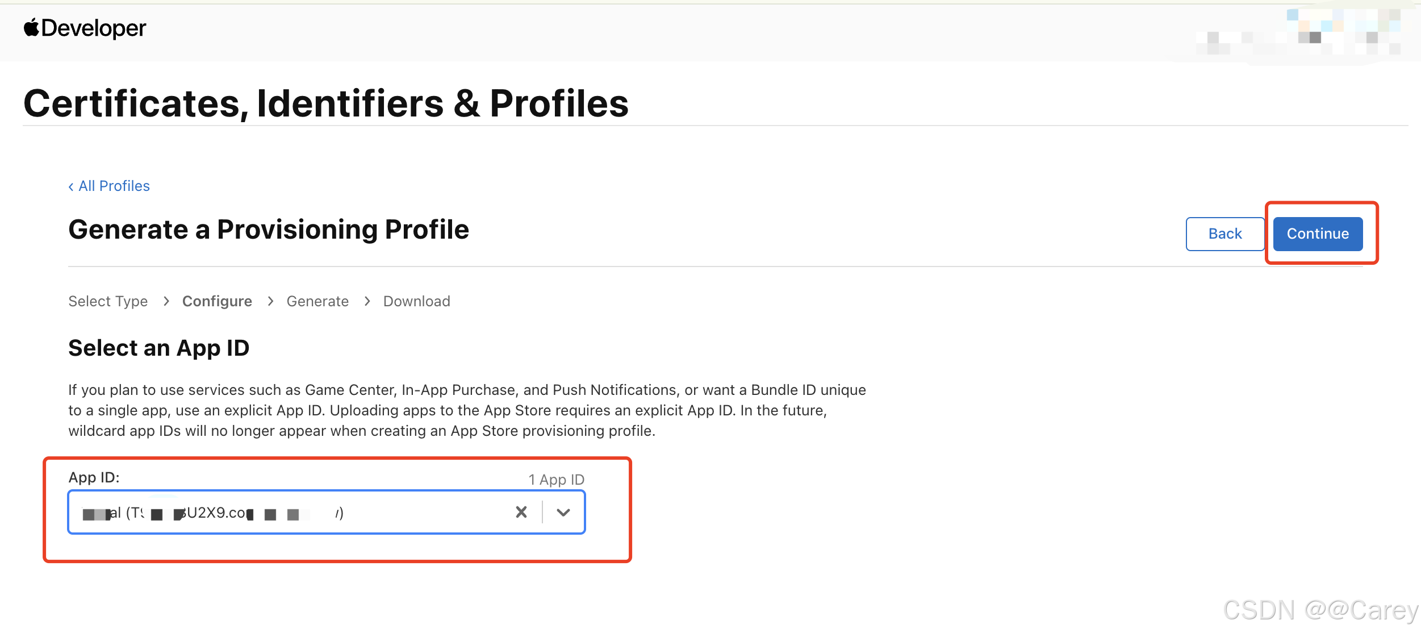
Task: Click chevron between Select Type and Configure
Action: coord(166,301)
